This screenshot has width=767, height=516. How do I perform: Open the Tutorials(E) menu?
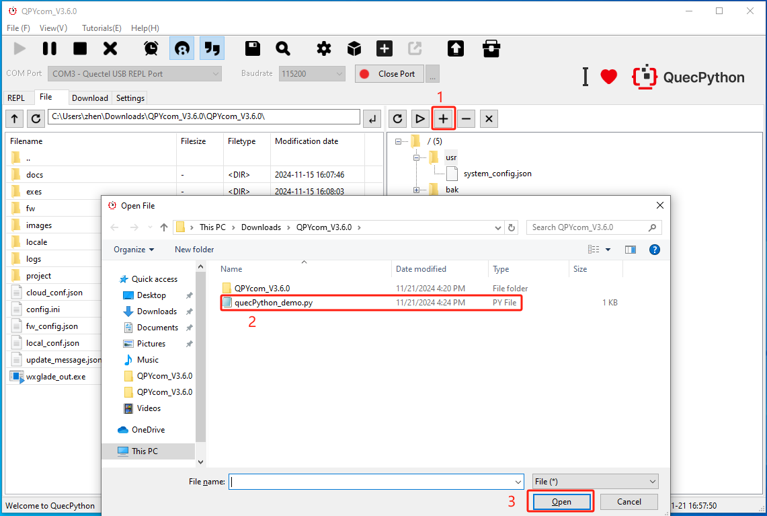point(102,28)
